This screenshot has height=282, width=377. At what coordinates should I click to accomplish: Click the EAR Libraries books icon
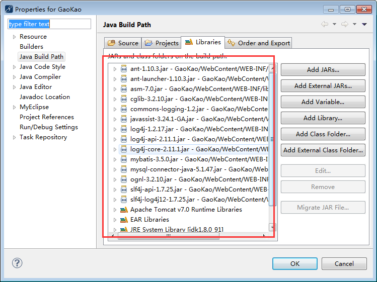[x=124, y=220]
